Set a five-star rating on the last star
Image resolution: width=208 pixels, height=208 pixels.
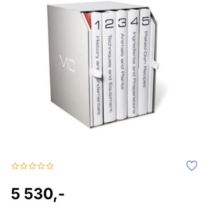click(x=50, y=166)
